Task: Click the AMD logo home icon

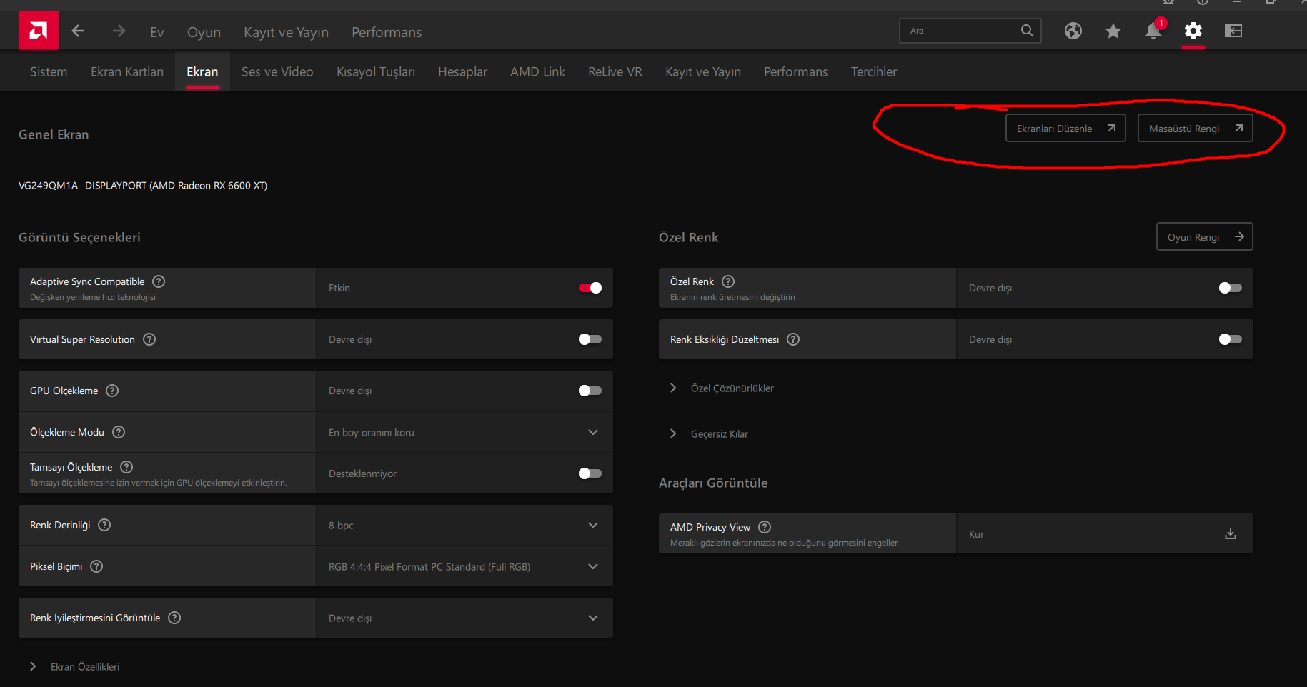Action: pos(39,31)
